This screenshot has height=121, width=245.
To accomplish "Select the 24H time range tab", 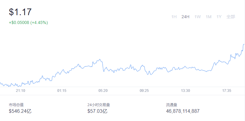I will coord(185,17).
